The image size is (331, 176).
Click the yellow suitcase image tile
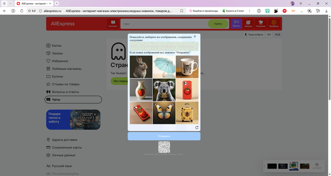point(187,113)
